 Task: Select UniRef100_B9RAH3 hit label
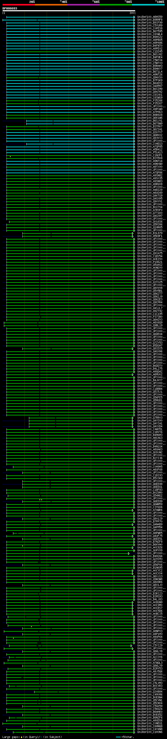point(150,66)
